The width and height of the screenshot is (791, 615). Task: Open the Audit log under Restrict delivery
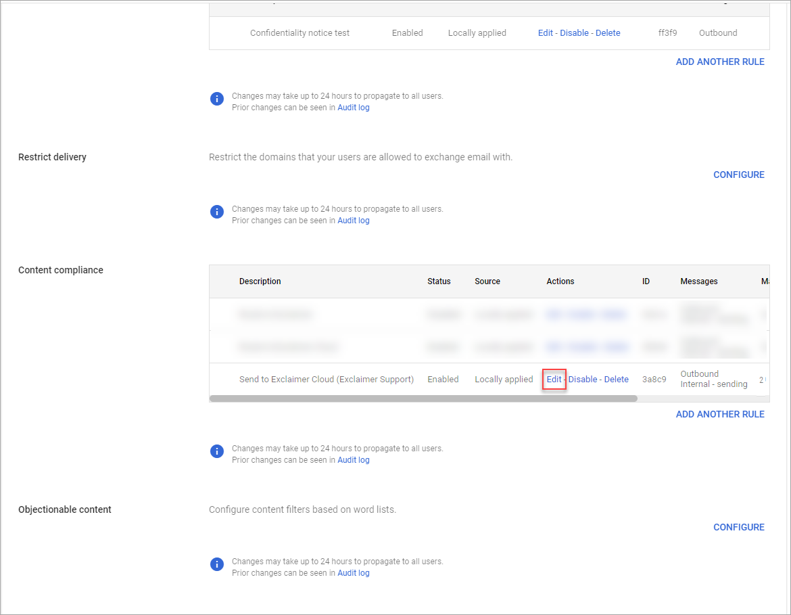[x=353, y=220]
